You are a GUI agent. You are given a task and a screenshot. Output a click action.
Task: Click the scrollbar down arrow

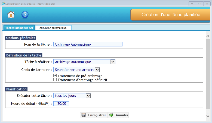tap(208, 116)
